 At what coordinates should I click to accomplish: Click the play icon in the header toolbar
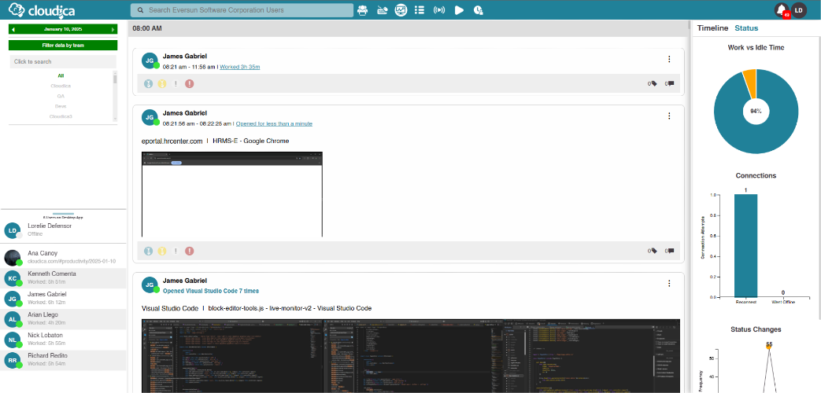click(459, 10)
